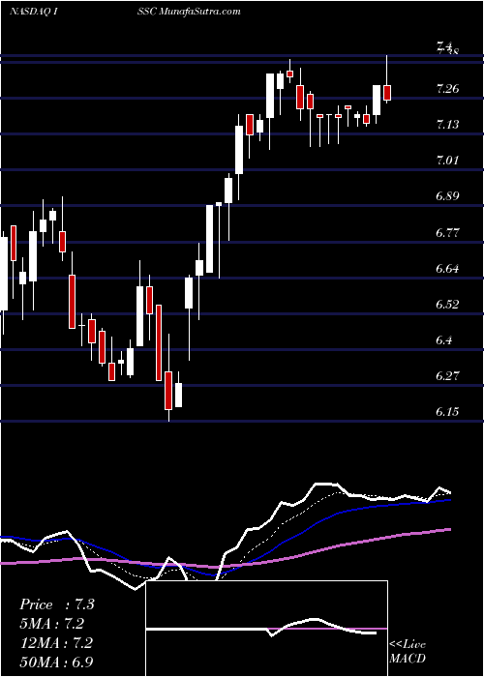Click the 7.01 price axis label

tap(447, 162)
